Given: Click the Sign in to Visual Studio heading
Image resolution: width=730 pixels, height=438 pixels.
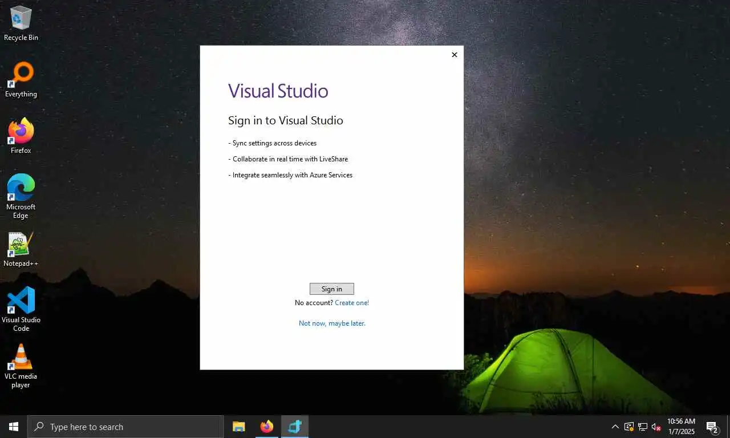Looking at the screenshot, I should coord(286,120).
